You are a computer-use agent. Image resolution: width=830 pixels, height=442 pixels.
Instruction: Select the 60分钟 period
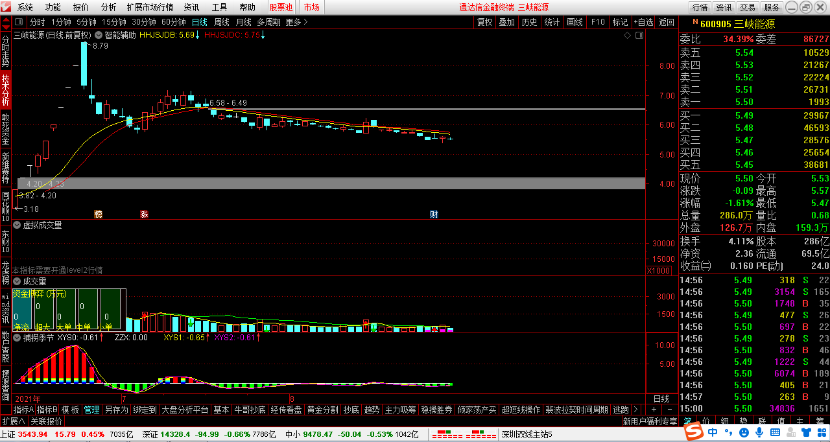(174, 22)
